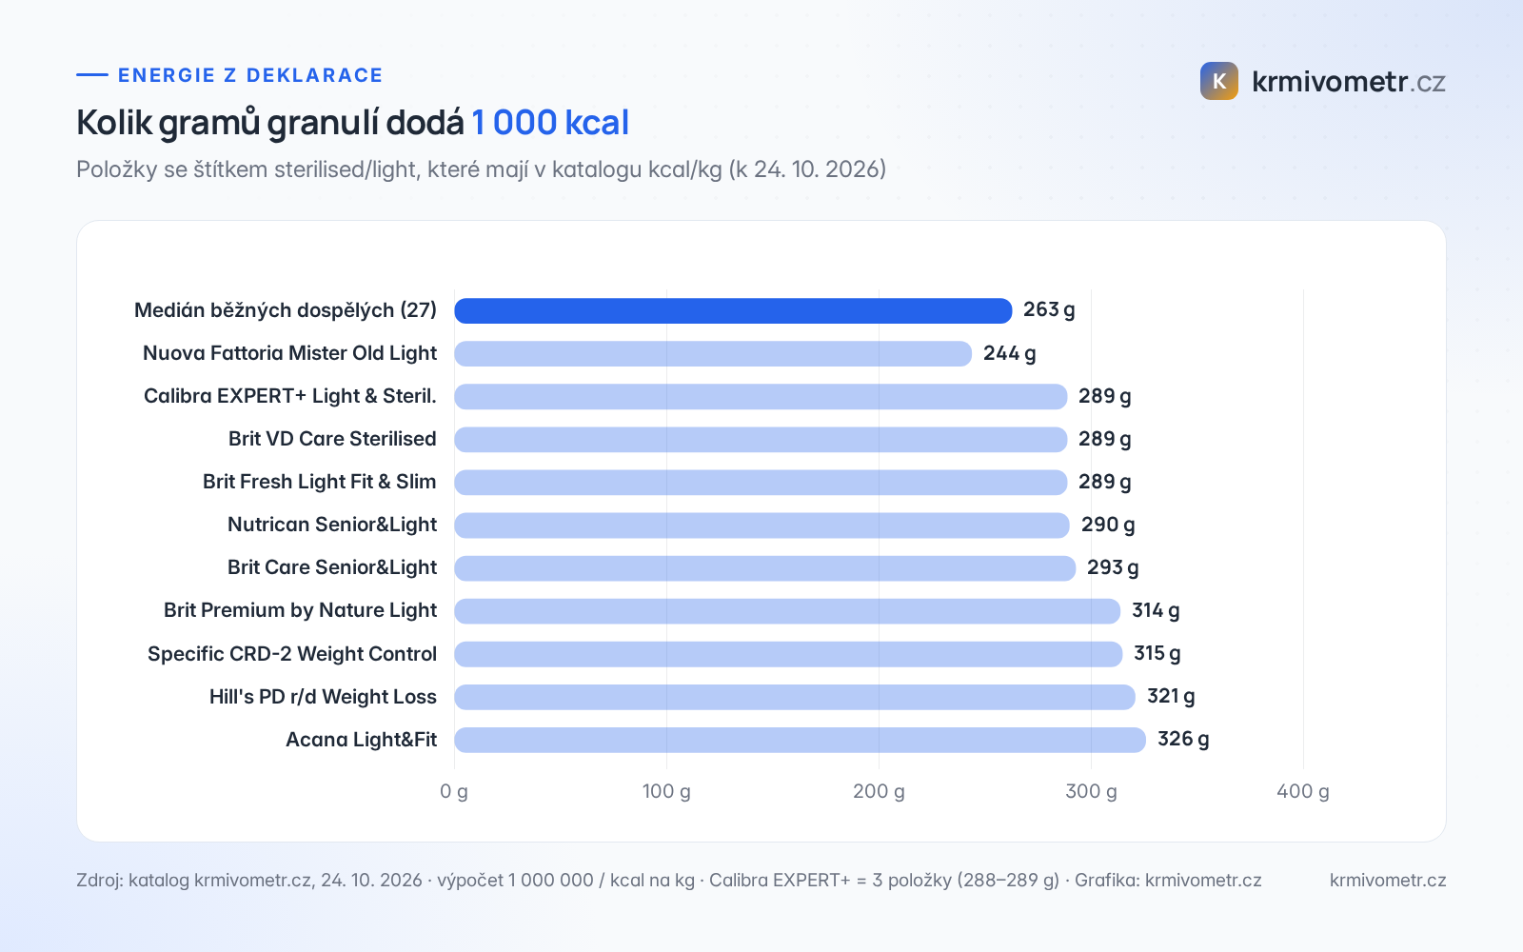This screenshot has width=1523, height=952.
Task: Click the highlighted 1 000 kcal title text
Action: click(x=550, y=123)
